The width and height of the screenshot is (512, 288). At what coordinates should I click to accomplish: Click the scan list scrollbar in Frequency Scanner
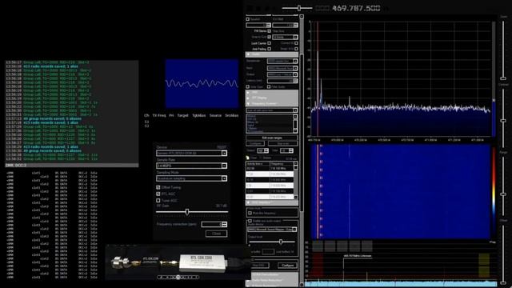coord(295,123)
